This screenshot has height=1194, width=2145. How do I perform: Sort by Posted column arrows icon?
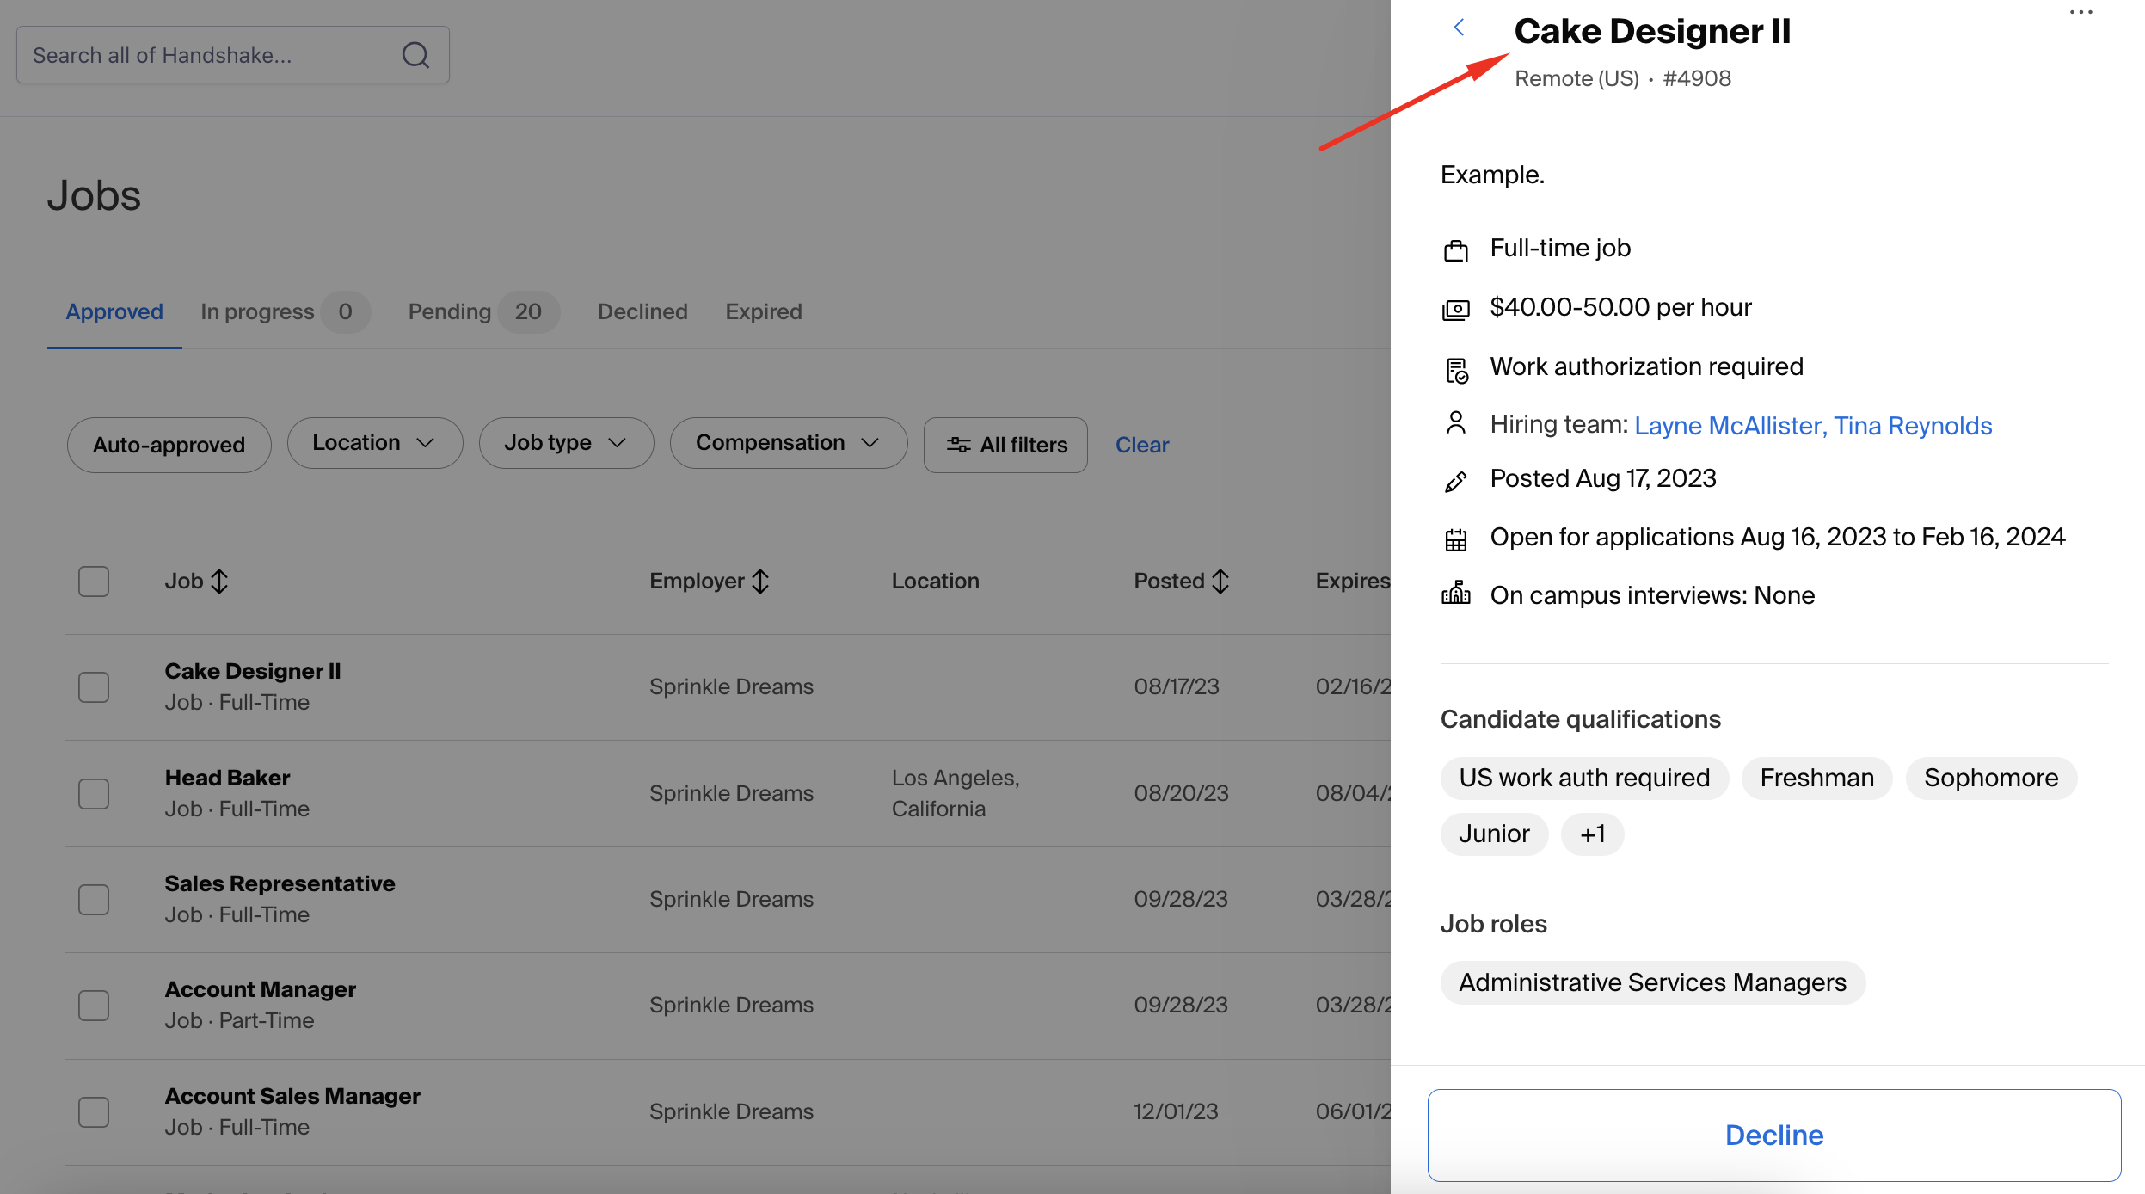(x=1220, y=582)
